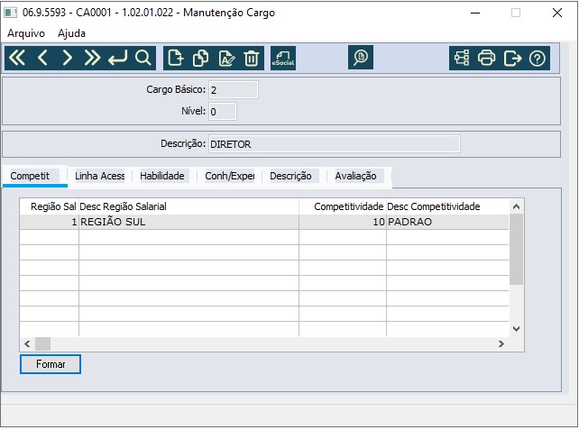Delete record trash icon
The image size is (579, 430).
[251, 58]
